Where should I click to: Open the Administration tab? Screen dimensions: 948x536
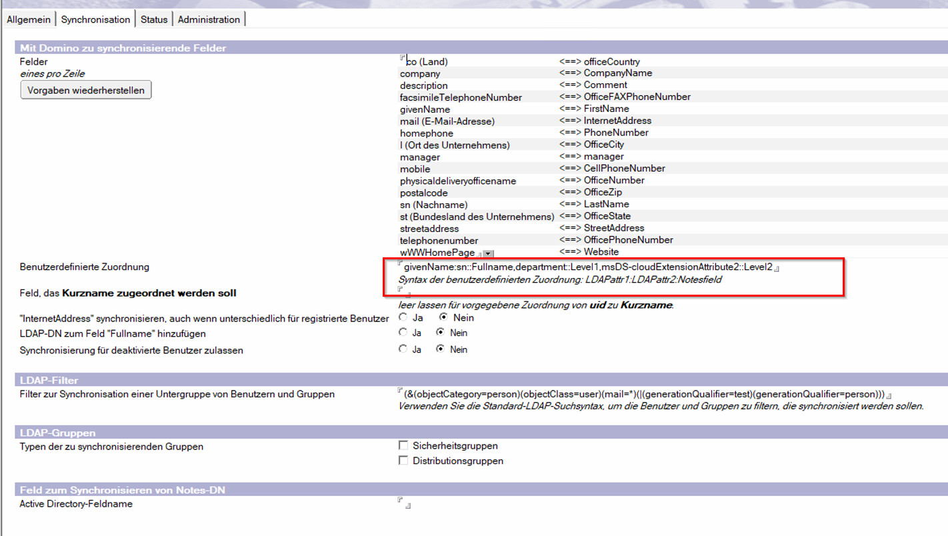(209, 19)
